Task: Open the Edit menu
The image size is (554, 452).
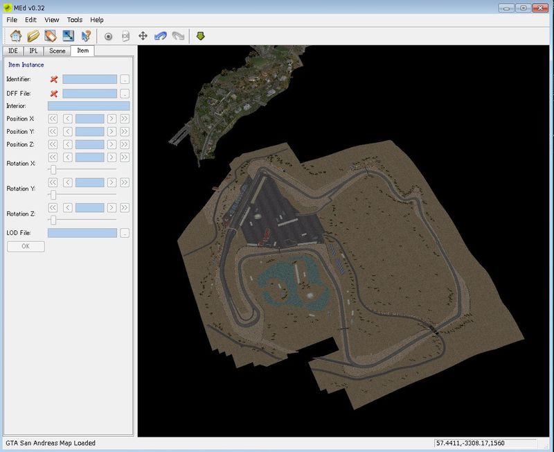Action: click(x=30, y=20)
